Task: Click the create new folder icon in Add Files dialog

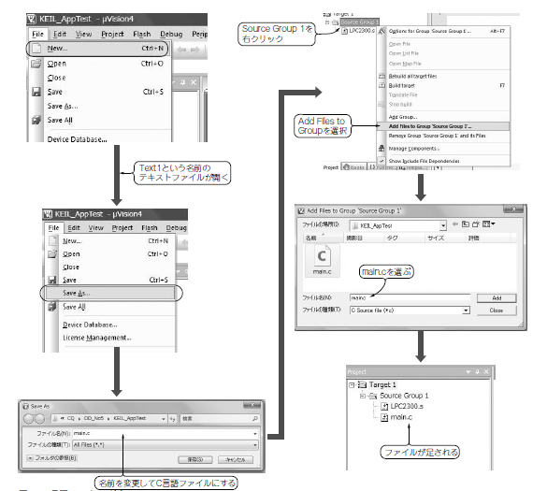Action: (476, 224)
